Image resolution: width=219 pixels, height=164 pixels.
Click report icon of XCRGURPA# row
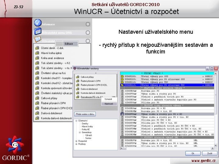(x=122, y=91)
